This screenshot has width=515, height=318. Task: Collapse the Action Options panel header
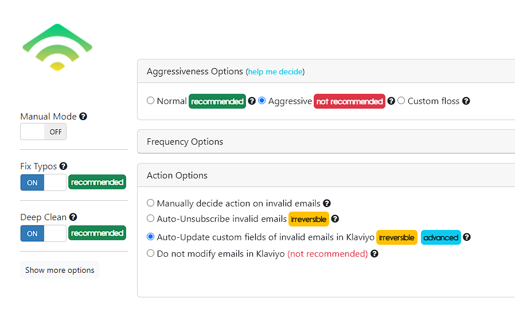coord(326,175)
